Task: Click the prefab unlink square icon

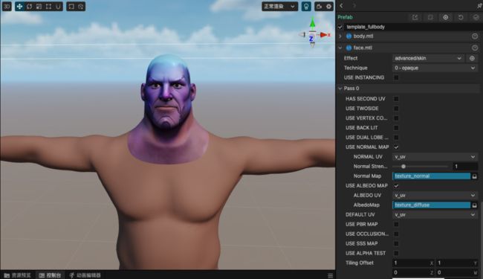Action: click(x=430, y=17)
